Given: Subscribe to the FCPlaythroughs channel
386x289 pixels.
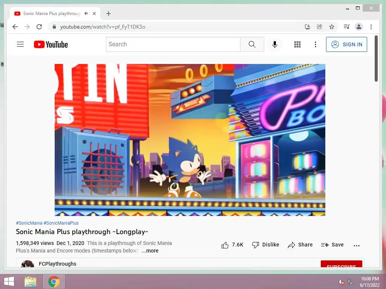Looking at the screenshot, I should (x=341, y=264).
